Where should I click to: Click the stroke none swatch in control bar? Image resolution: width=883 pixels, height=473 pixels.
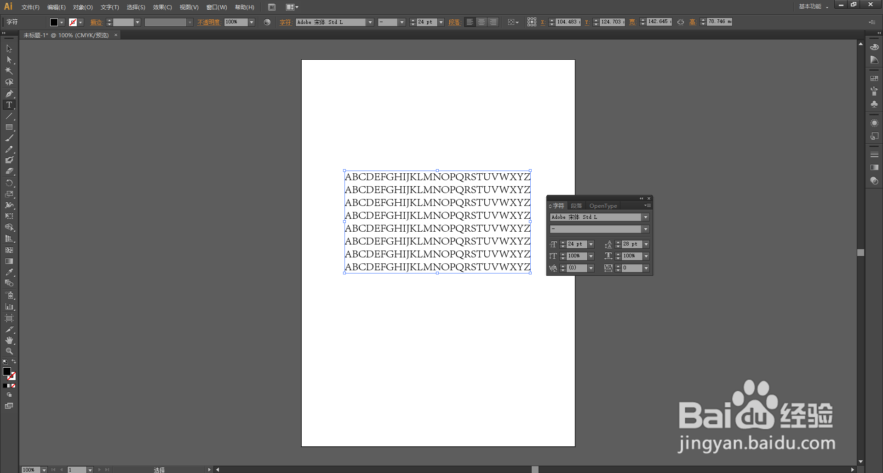coord(73,22)
